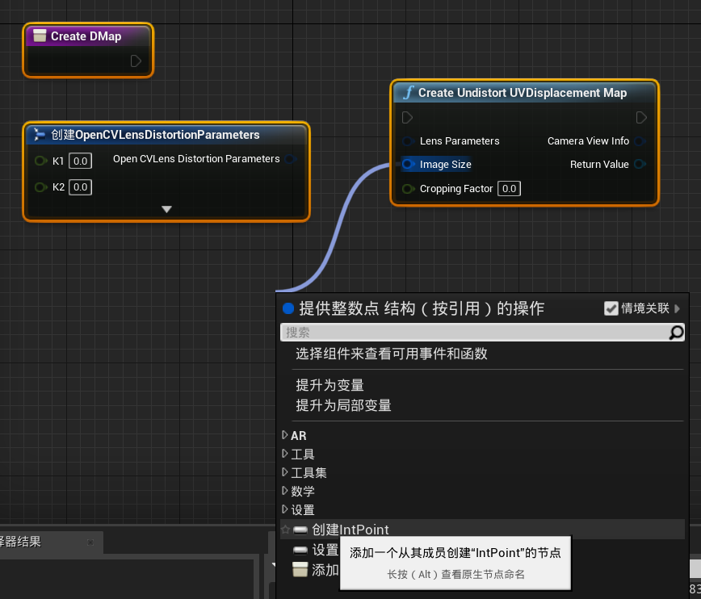Click the Return Value output pin
Image resolution: width=701 pixels, height=599 pixels.
[640, 164]
